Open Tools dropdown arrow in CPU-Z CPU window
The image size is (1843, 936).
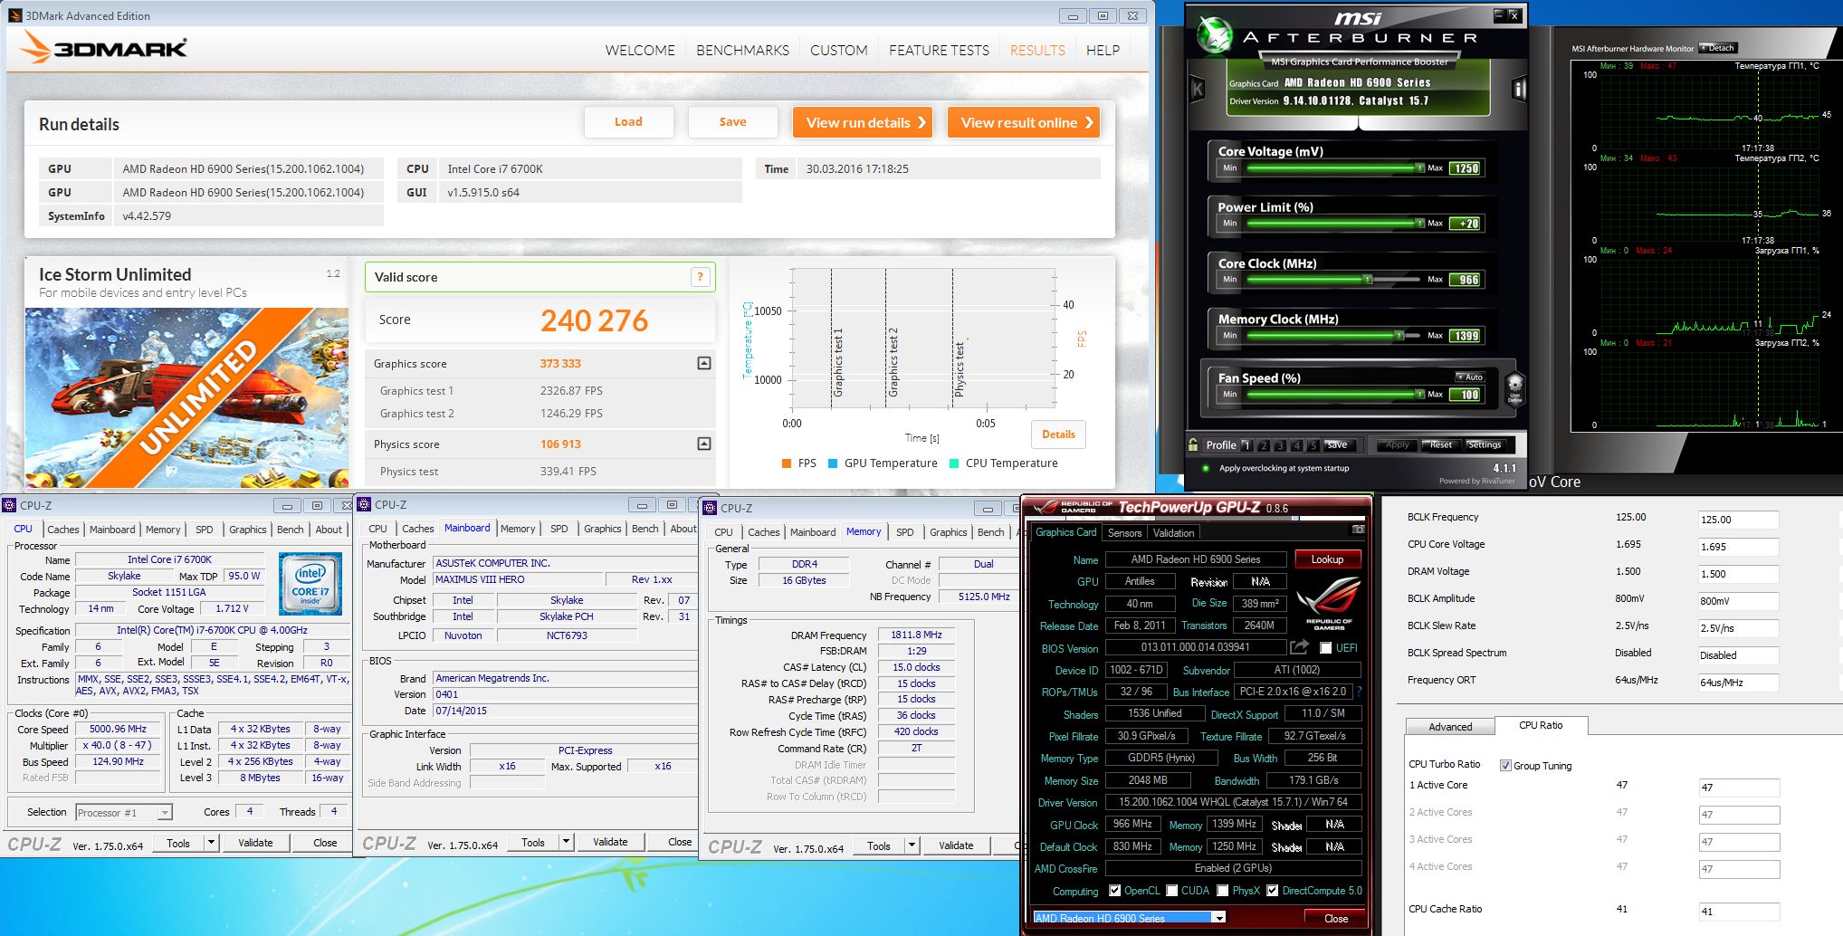point(211,843)
